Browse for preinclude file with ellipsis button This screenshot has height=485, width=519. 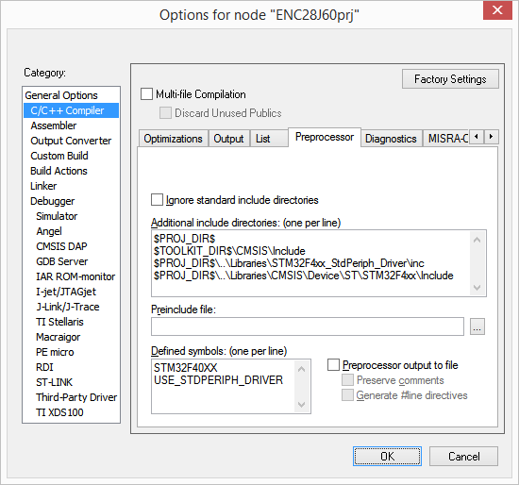pyautogui.click(x=477, y=326)
